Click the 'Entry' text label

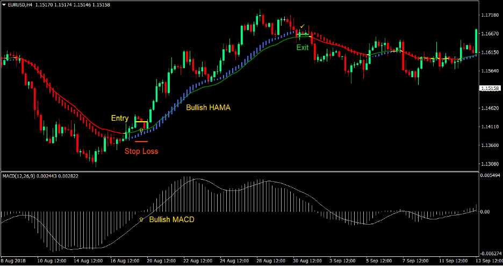click(x=120, y=118)
